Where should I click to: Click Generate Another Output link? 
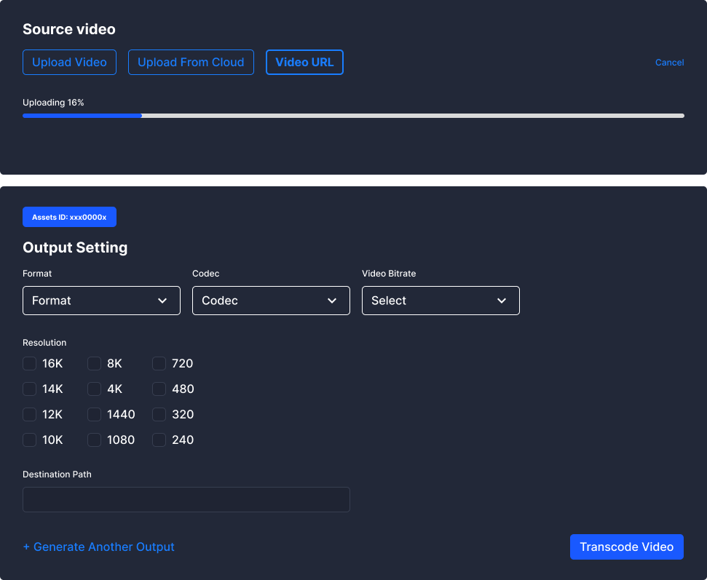coord(99,547)
